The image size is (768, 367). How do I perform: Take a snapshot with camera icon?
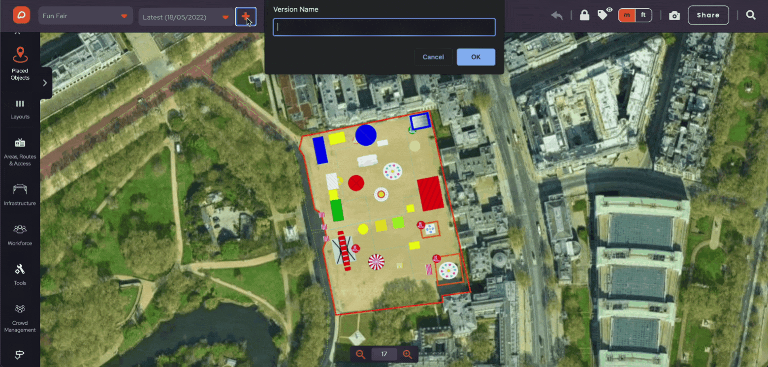pyautogui.click(x=674, y=16)
